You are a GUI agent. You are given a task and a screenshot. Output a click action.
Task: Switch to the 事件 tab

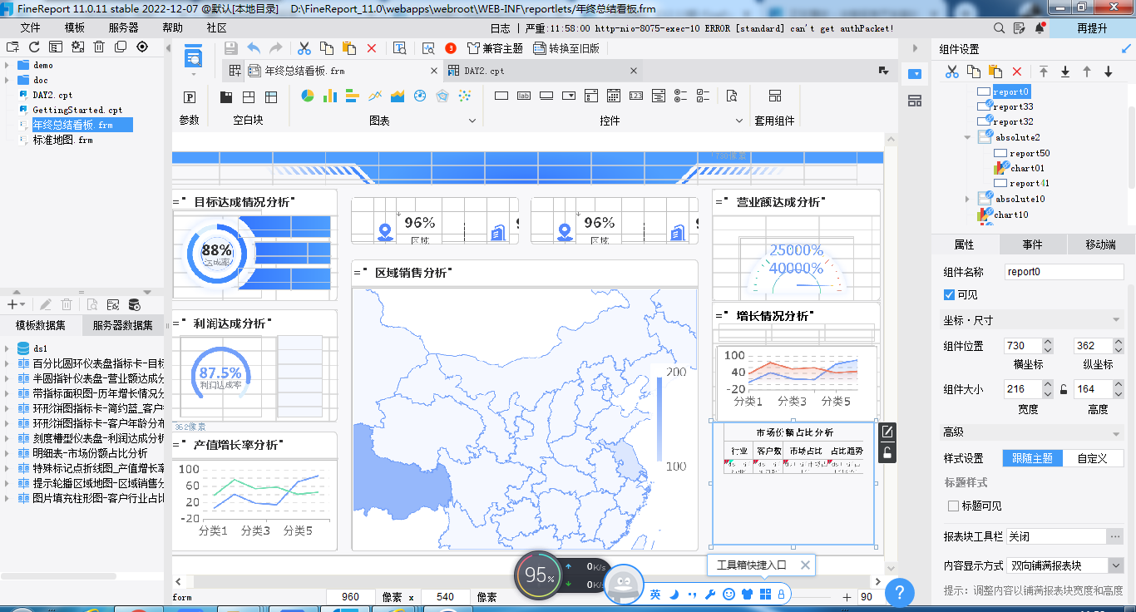pos(1032,244)
